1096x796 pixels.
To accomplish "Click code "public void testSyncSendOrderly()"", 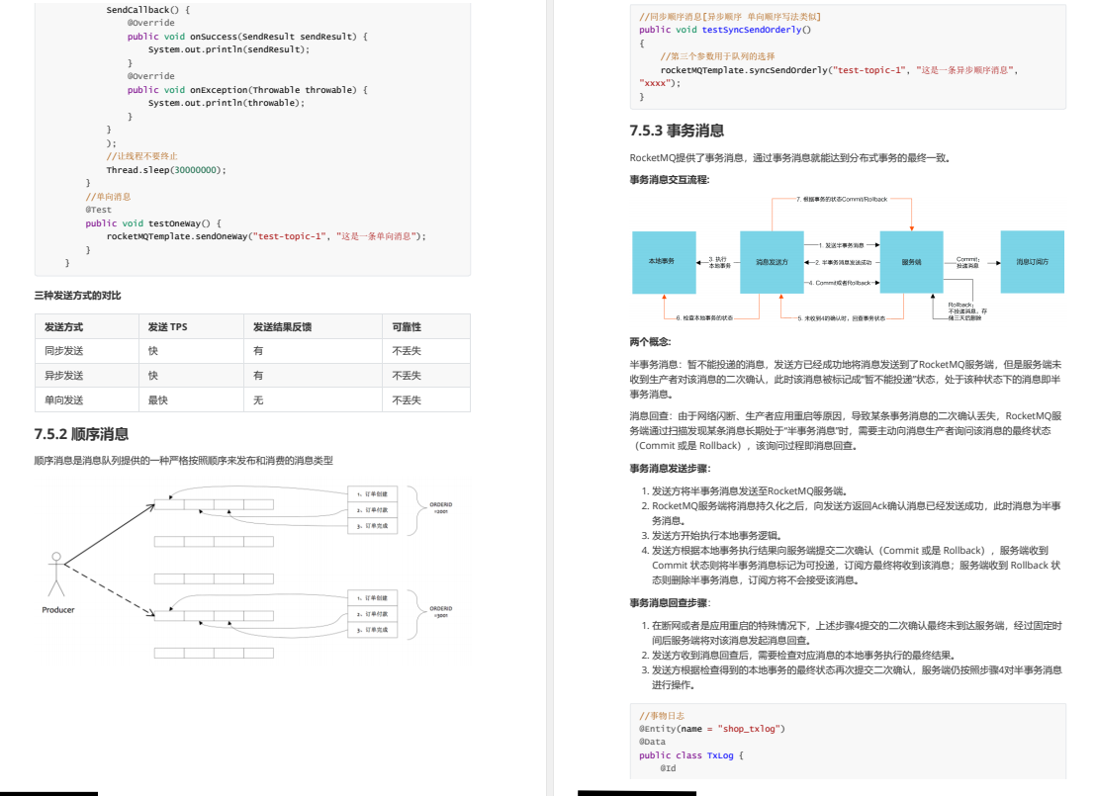I will coord(725,30).
